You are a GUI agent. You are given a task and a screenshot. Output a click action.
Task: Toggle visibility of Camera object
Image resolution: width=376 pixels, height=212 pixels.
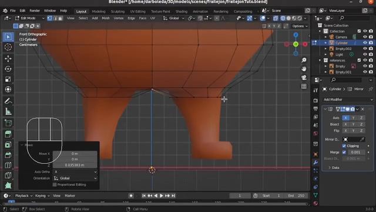click(x=365, y=37)
